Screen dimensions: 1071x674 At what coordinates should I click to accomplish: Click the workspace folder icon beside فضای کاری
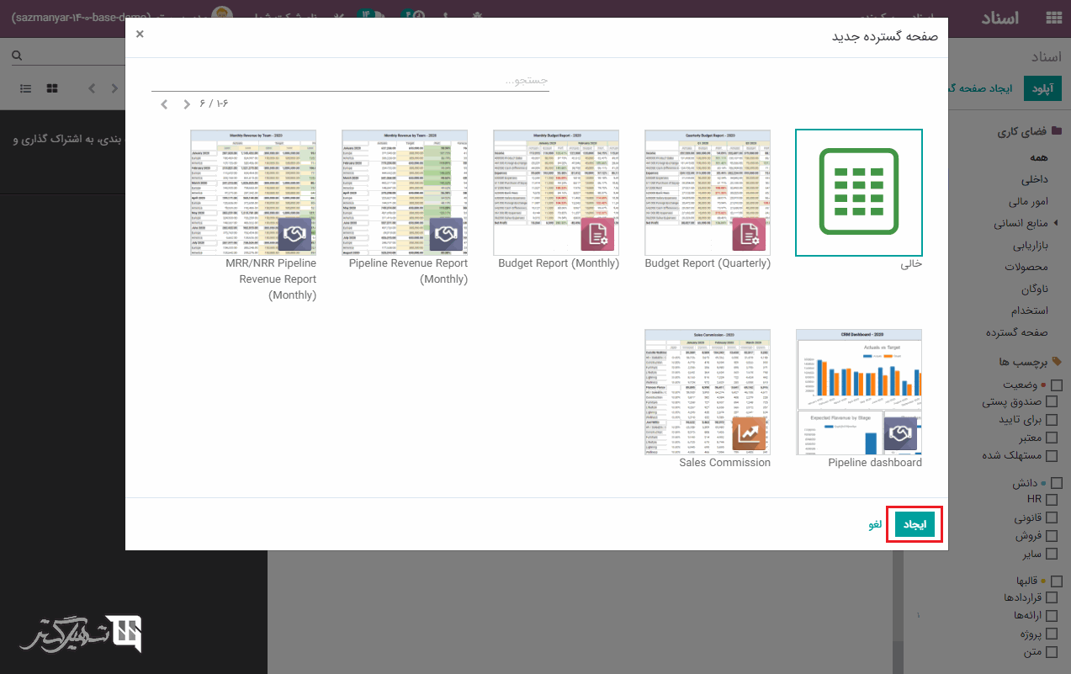click(1057, 132)
